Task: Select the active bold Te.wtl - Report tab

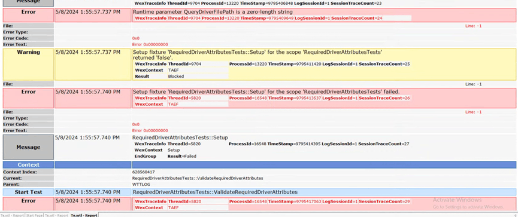Action: (84, 215)
